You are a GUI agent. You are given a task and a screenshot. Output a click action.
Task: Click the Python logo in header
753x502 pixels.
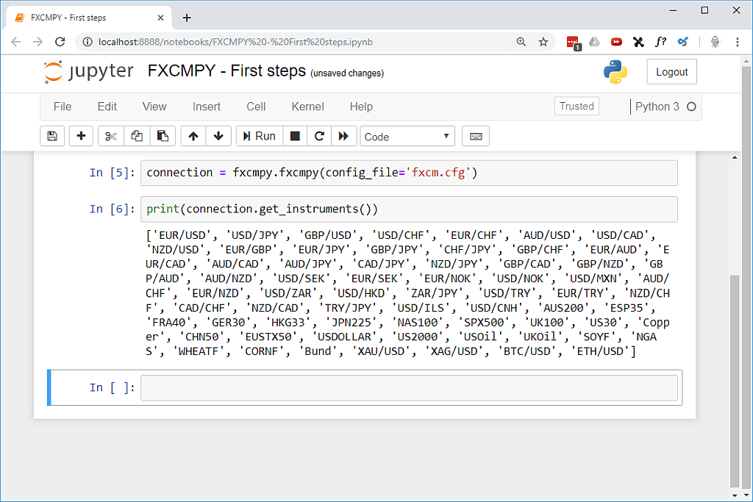[x=615, y=72]
